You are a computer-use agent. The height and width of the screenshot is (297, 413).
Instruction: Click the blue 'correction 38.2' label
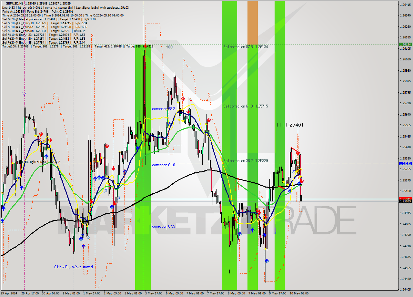click(164, 109)
